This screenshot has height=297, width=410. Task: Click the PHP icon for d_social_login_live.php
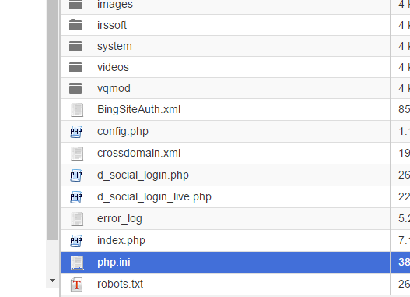point(76,197)
